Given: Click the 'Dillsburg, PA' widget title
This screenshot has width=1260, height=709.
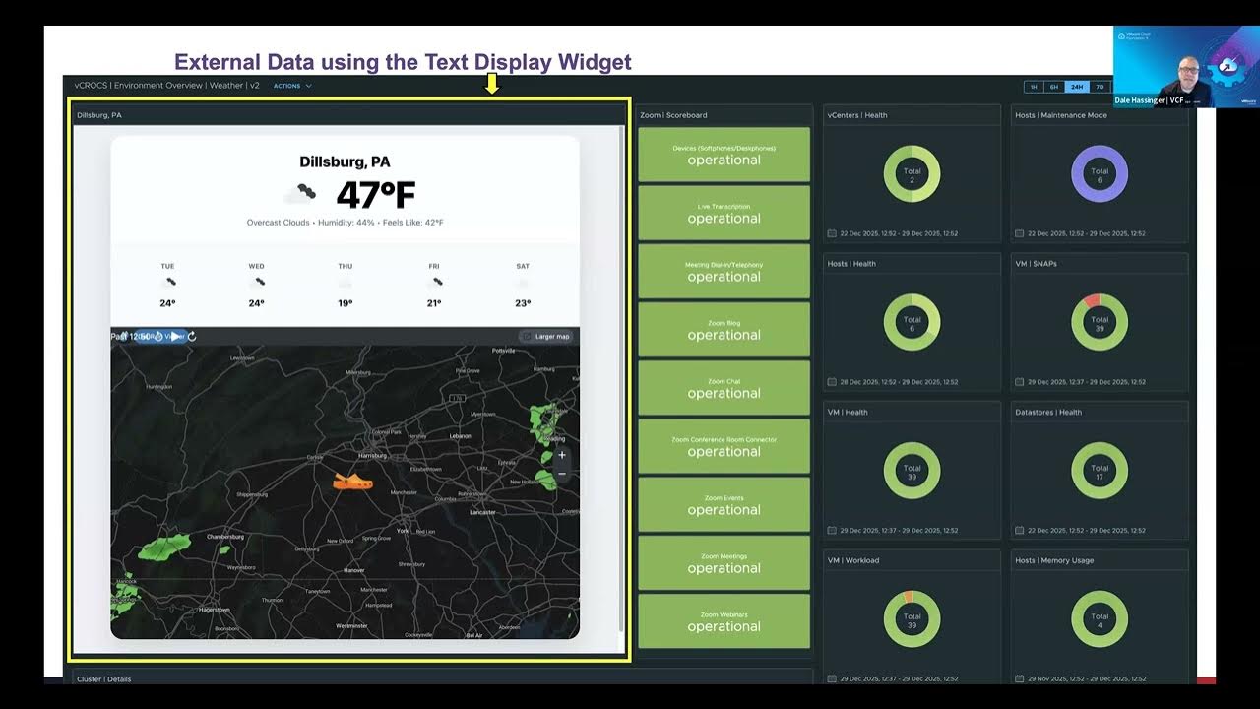Looking at the screenshot, I should [99, 115].
